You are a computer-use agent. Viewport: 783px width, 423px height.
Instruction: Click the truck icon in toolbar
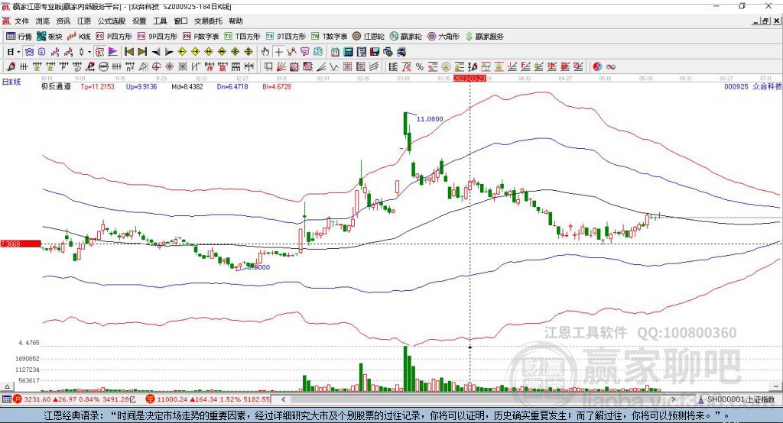tap(401, 52)
